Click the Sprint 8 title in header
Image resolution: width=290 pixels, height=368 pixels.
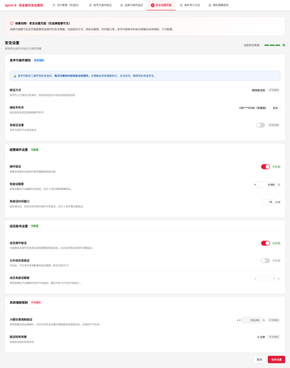point(24,5)
